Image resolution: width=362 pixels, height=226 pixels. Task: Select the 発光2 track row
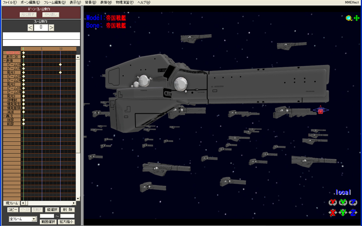point(12,84)
